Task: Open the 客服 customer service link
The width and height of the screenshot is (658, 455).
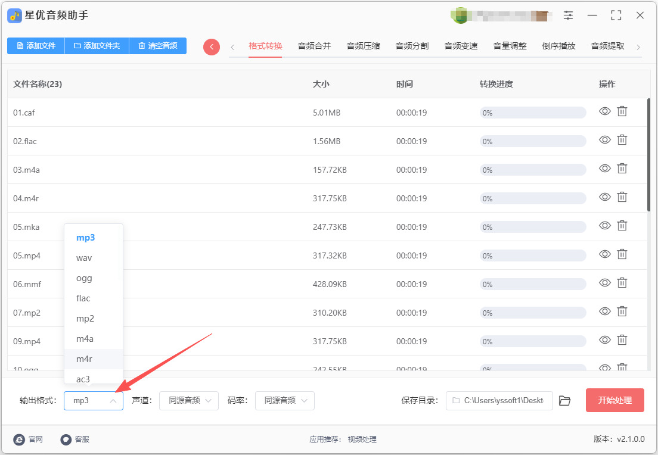Action: click(x=75, y=439)
